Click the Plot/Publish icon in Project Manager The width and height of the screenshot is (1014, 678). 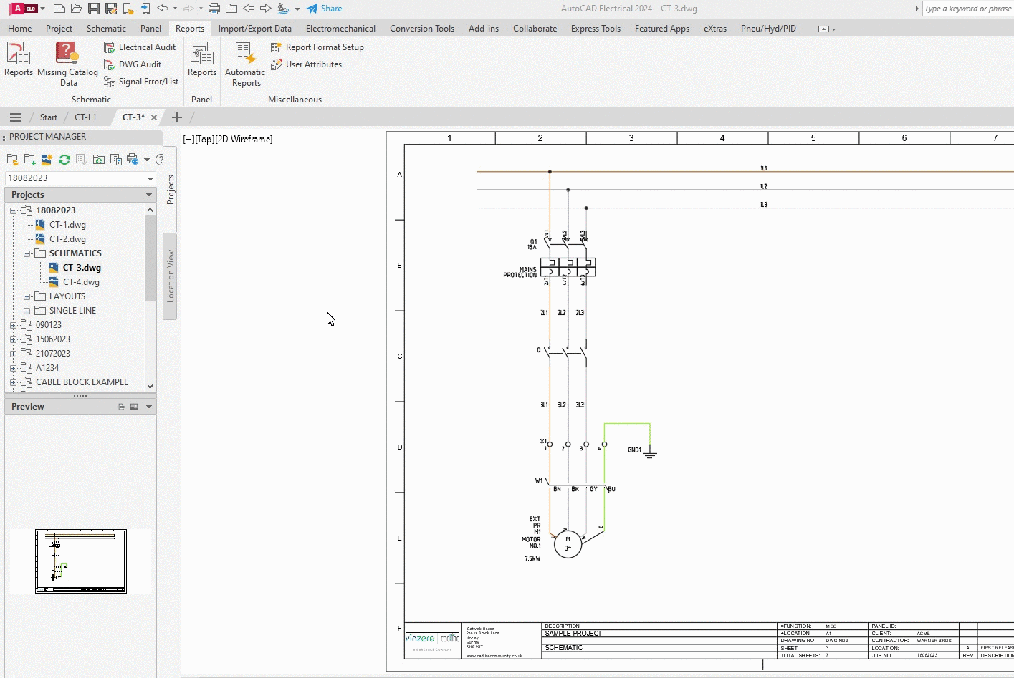point(133,160)
